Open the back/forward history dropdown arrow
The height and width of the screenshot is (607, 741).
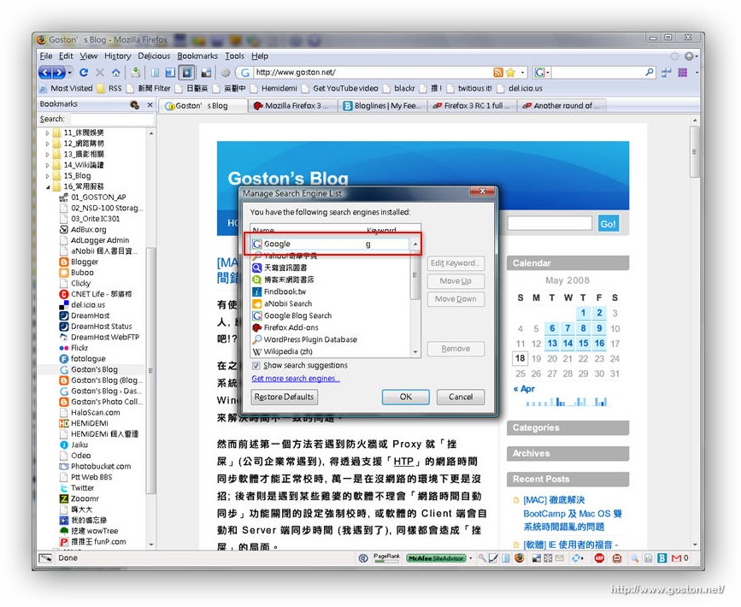click(70, 73)
